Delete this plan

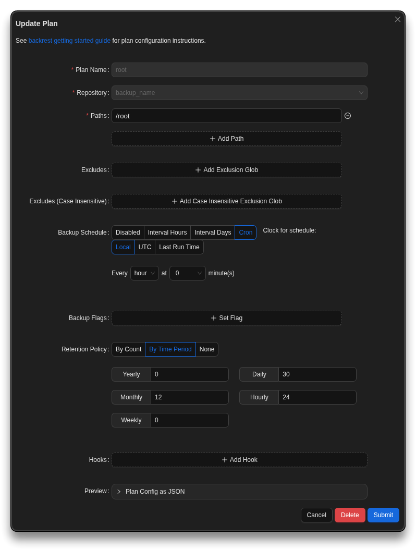pos(350,515)
